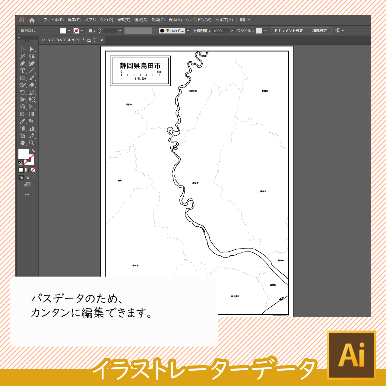The height and width of the screenshot is (386, 386).
Task: Pick the Lasso tool
Action: 32,56
